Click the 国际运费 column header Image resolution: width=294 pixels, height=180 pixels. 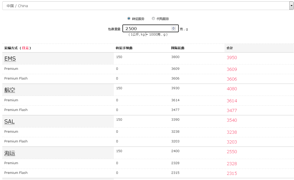[x=178, y=48]
